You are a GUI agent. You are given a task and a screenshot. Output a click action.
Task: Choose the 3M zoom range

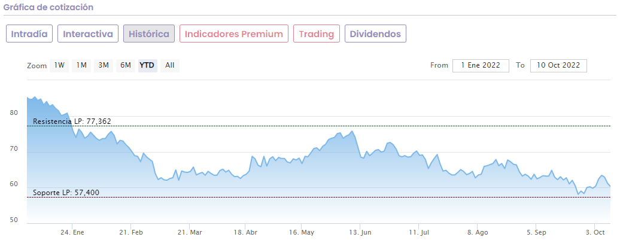(104, 65)
